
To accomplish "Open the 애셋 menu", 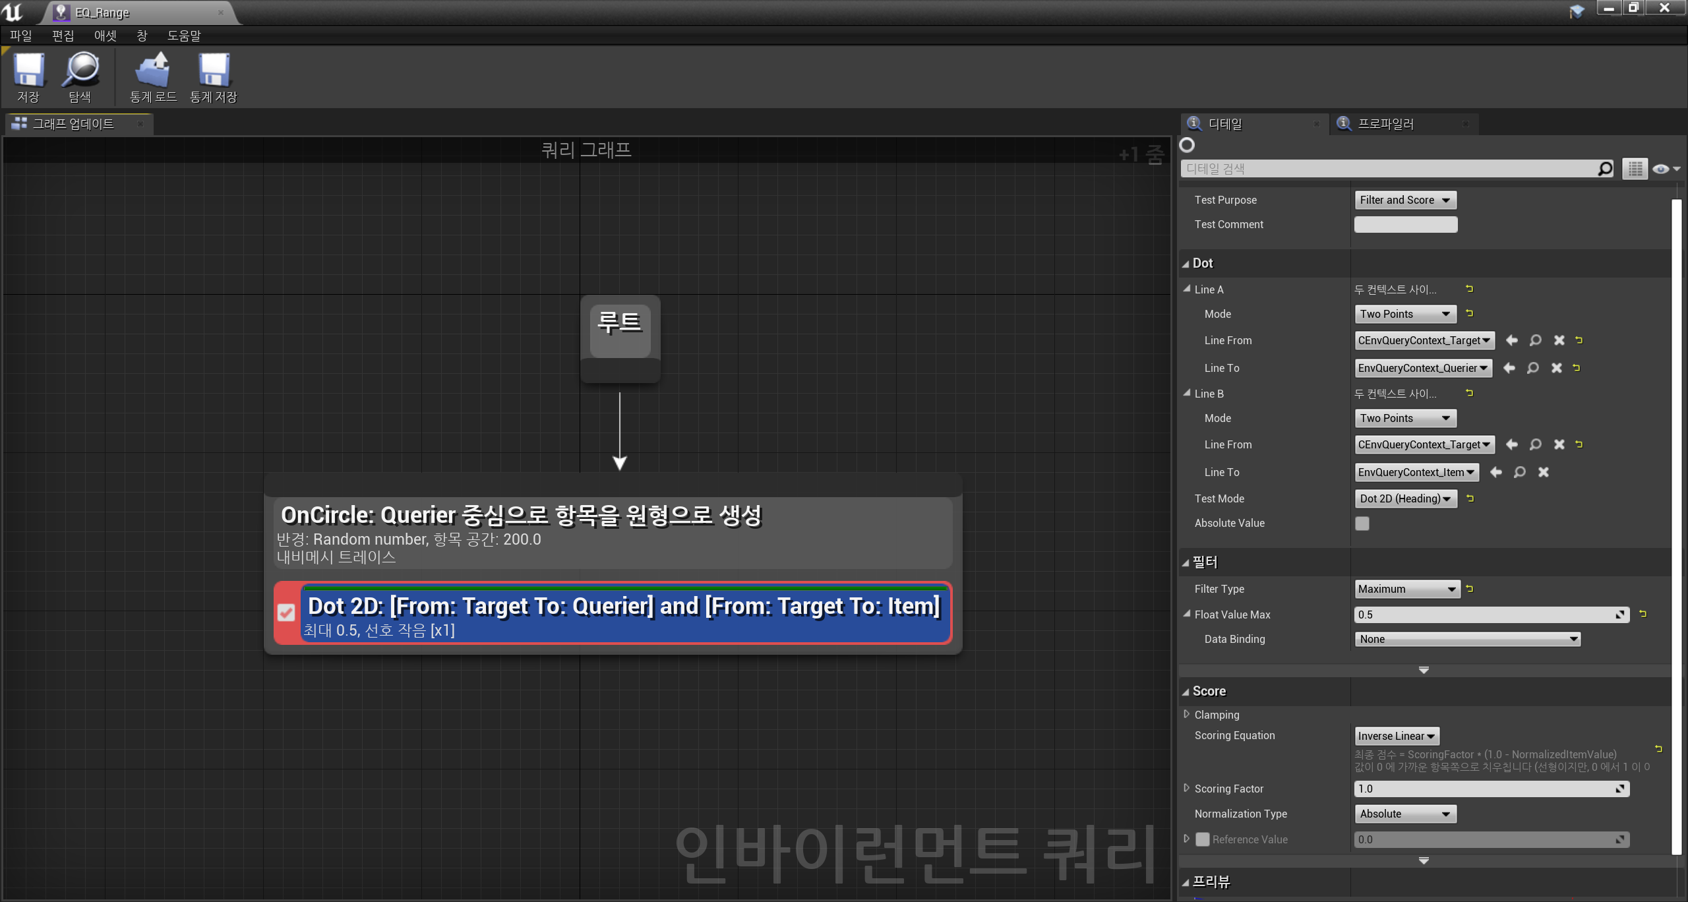I will 105,36.
